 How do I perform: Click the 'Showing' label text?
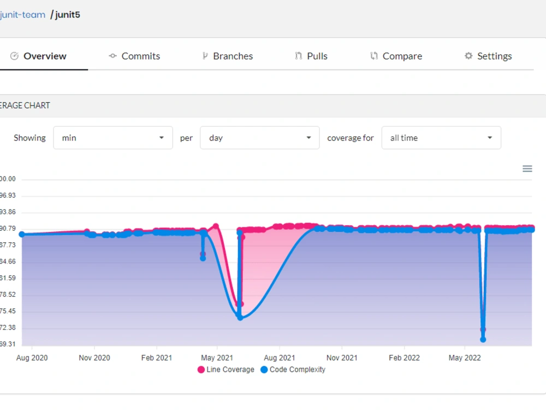coord(29,138)
